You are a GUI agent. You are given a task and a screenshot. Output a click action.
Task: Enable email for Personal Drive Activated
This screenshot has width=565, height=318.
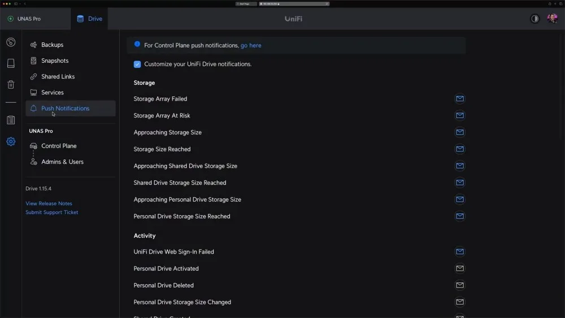[460, 268]
